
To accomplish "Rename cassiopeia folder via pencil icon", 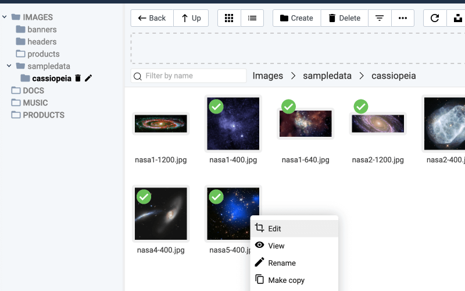I will (x=88, y=78).
